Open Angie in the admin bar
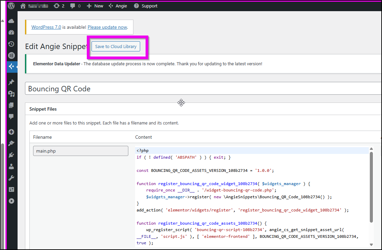 [118, 6]
